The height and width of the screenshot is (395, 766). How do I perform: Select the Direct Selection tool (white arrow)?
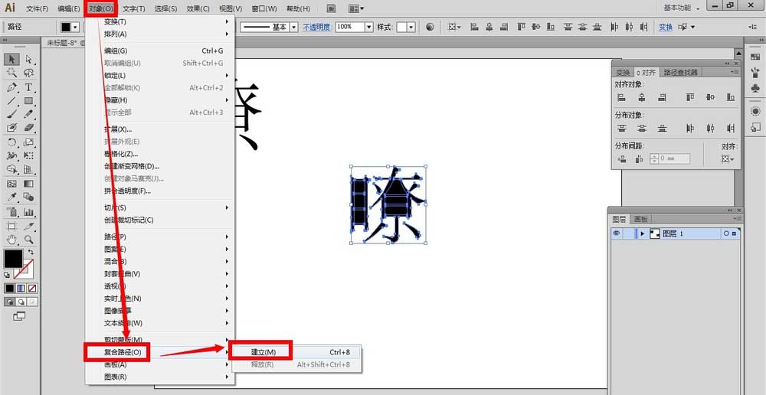click(29, 60)
